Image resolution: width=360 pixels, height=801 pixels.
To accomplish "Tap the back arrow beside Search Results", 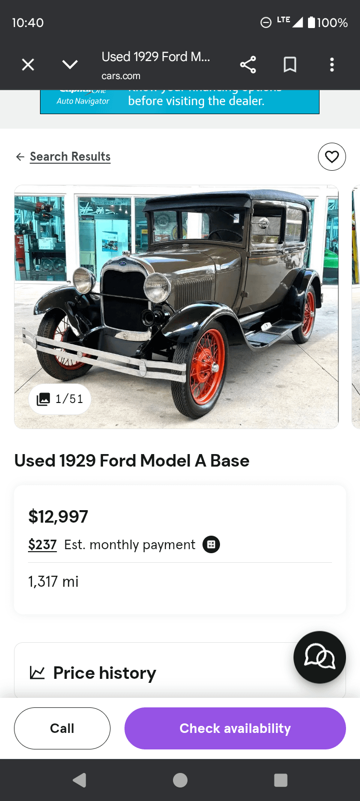I will (20, 157).
